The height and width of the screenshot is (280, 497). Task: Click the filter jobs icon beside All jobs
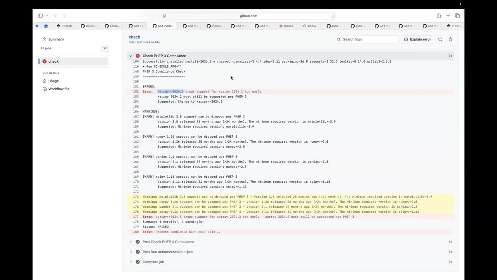pos(105,48)
